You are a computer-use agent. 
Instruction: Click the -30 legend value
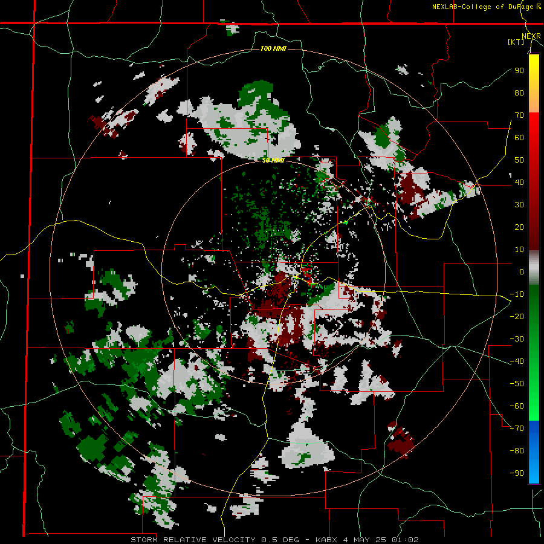pos(517,339)
